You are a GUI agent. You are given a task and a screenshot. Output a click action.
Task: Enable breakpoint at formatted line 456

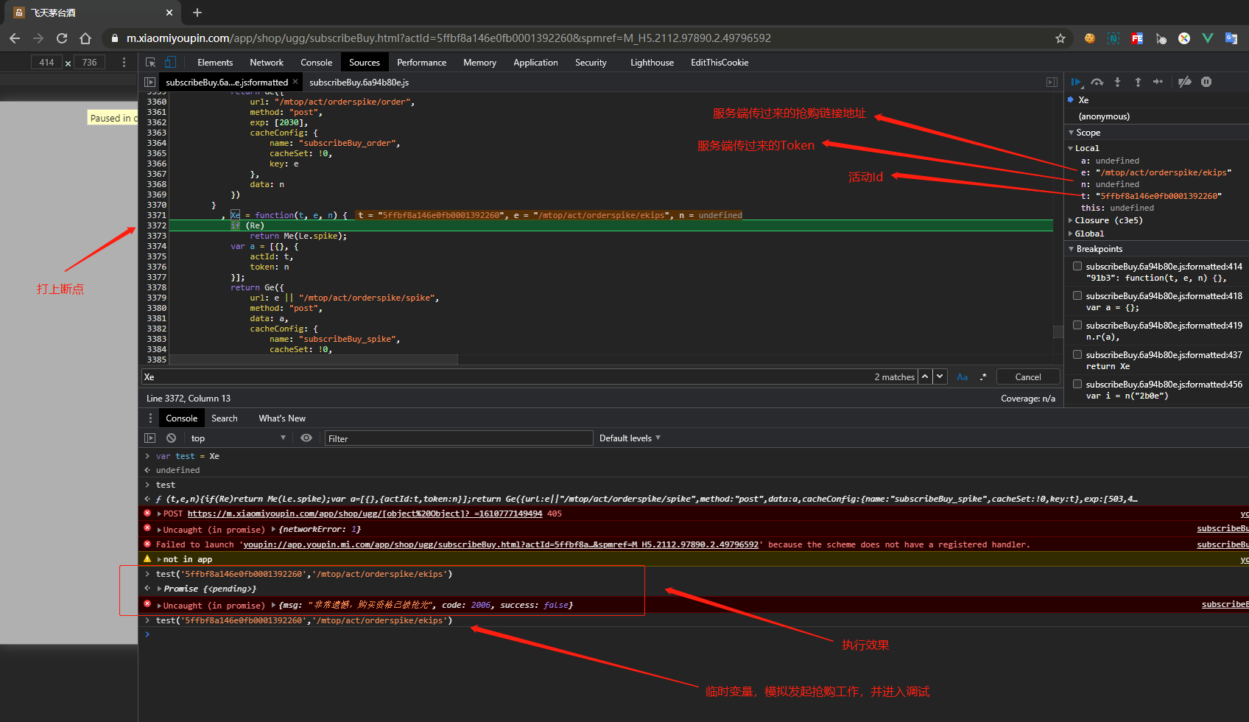(1077, 385)
